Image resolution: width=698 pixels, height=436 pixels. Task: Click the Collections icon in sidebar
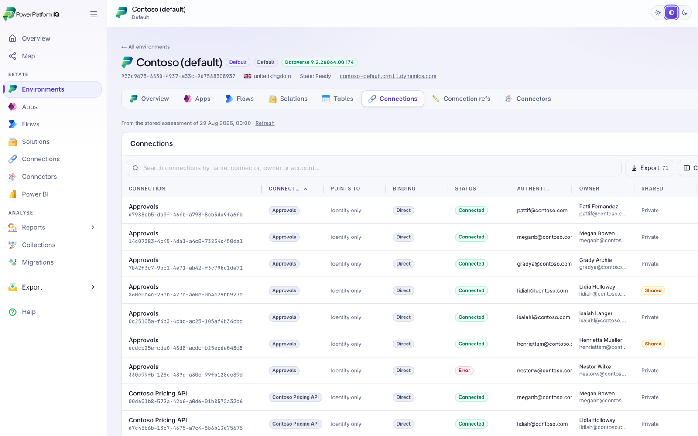click(13, 245)
